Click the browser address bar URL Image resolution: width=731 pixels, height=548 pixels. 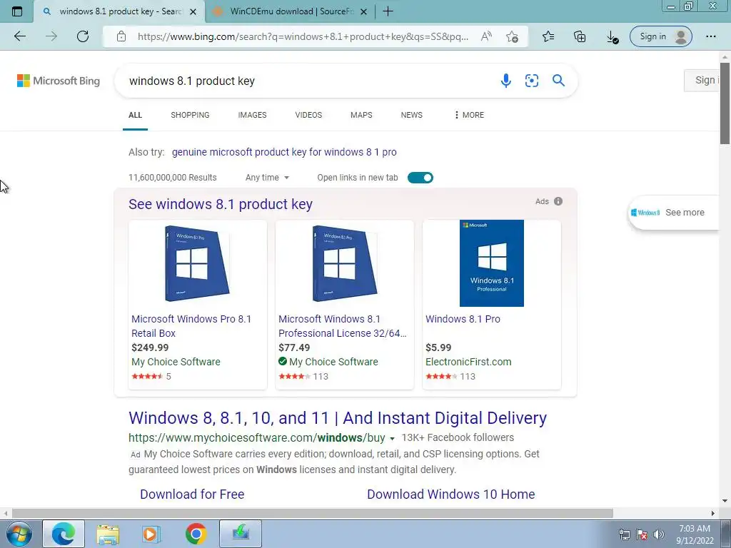(x=303, y=36)
